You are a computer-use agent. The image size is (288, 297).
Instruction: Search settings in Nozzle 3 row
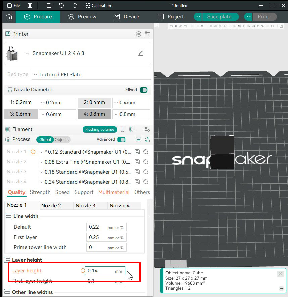pyautogui.click(x=146, y=172)
